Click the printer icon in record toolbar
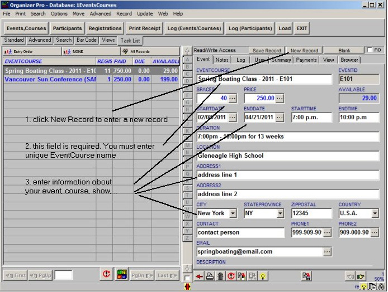 (x=210, y=276)
